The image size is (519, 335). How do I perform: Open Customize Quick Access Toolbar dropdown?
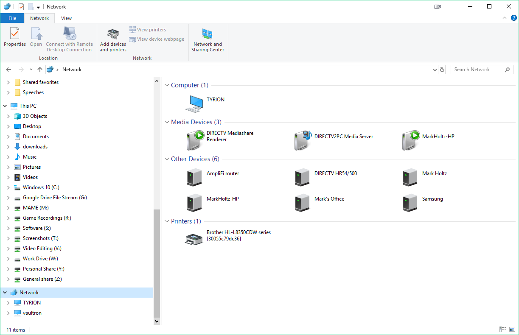tap(38, 7)
